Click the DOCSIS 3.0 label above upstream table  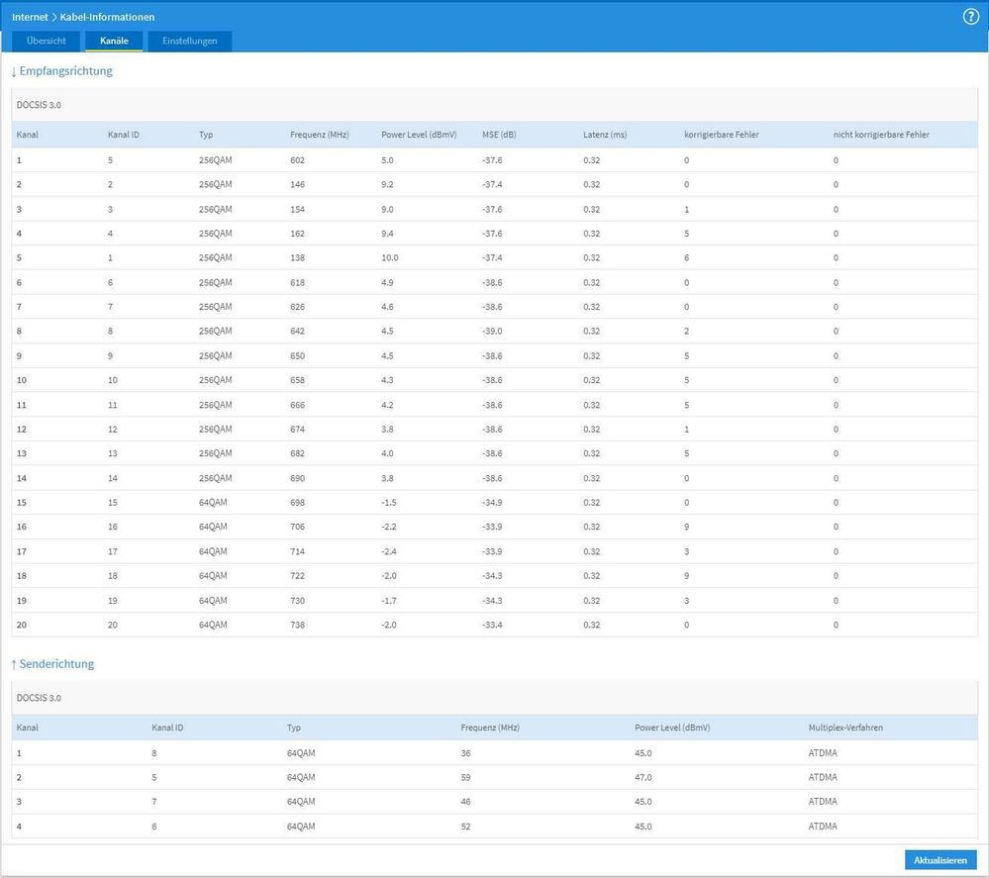39,698
